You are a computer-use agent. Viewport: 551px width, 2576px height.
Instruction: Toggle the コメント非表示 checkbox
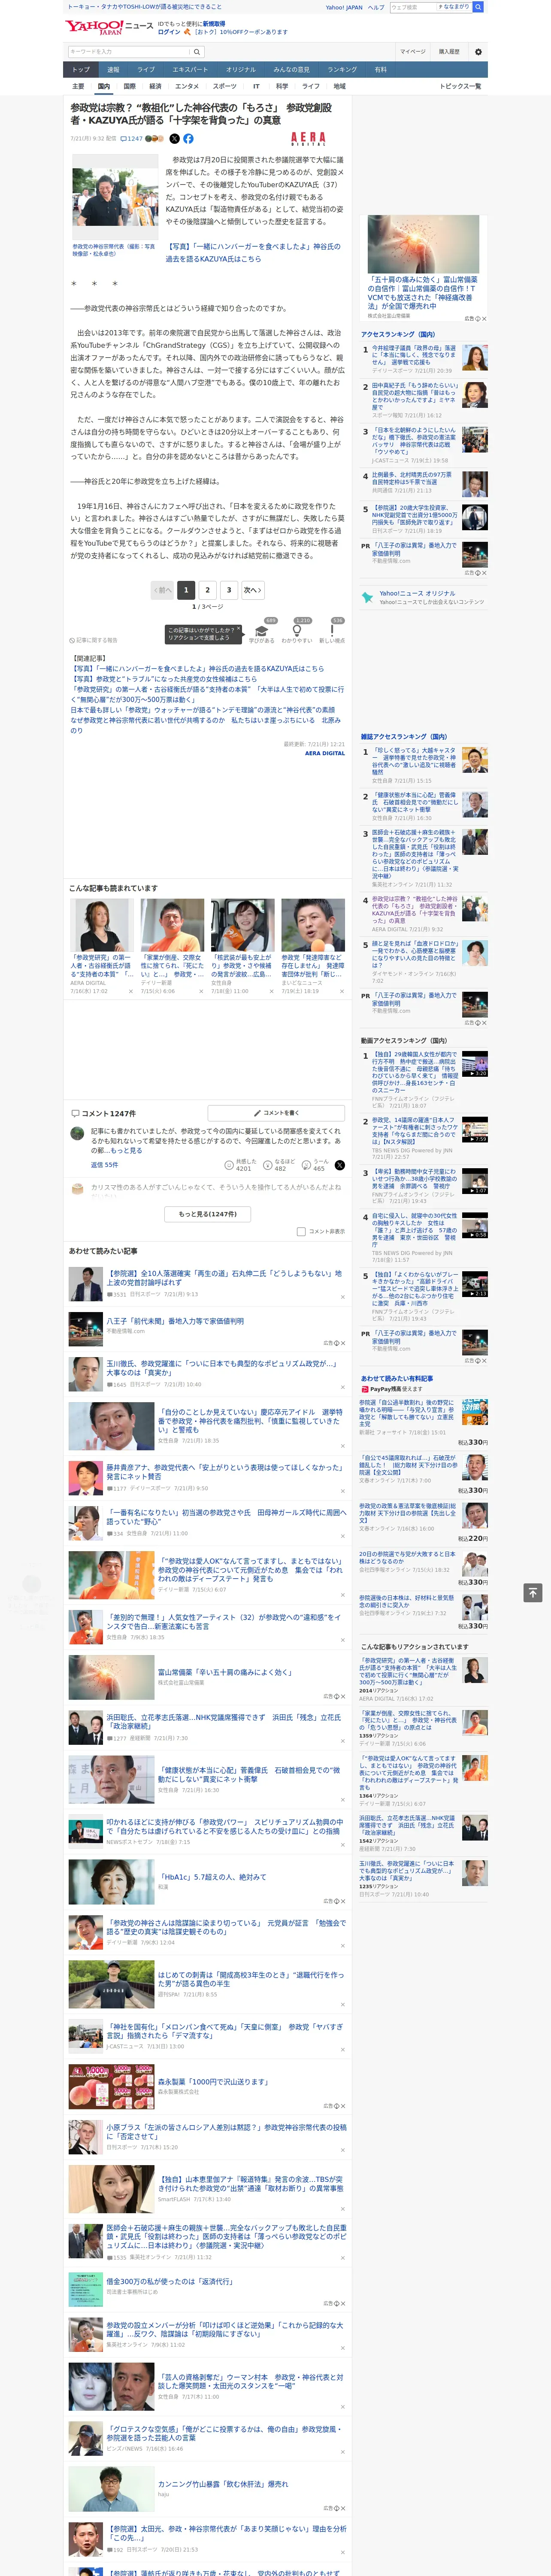tap(301, 1232)
